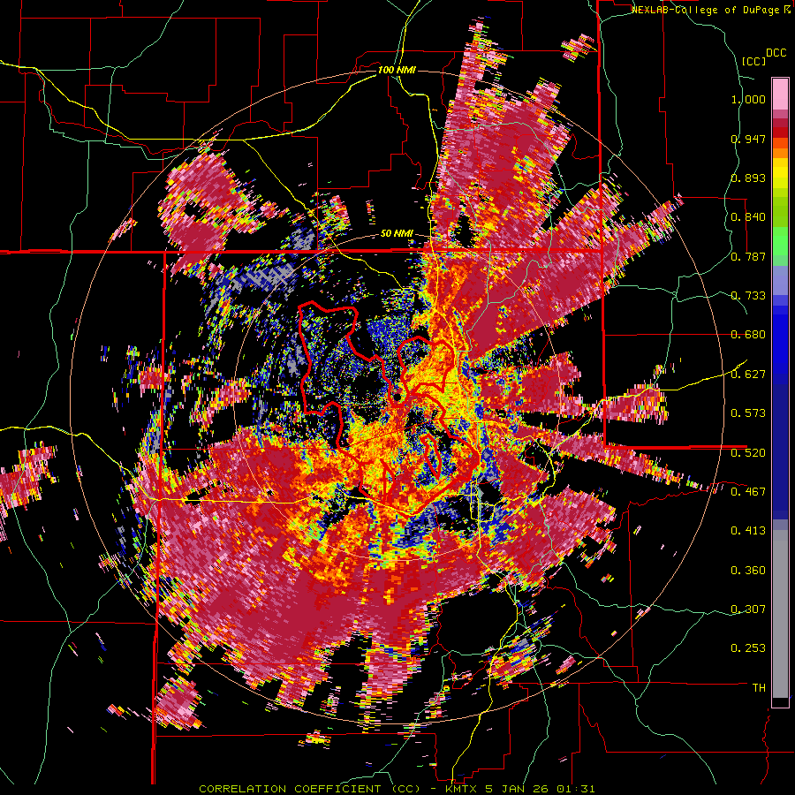Click the 0.947 value on the legend
The image size is (795, 795).
(x=748, y=139)
